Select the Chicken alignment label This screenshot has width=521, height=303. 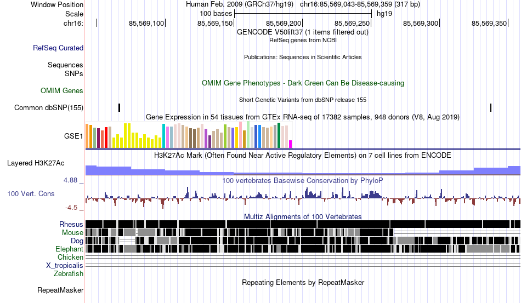[x=70, y=257]
